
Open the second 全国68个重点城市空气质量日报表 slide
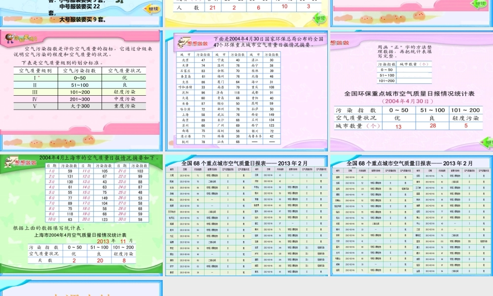click(x=412, y=215)
